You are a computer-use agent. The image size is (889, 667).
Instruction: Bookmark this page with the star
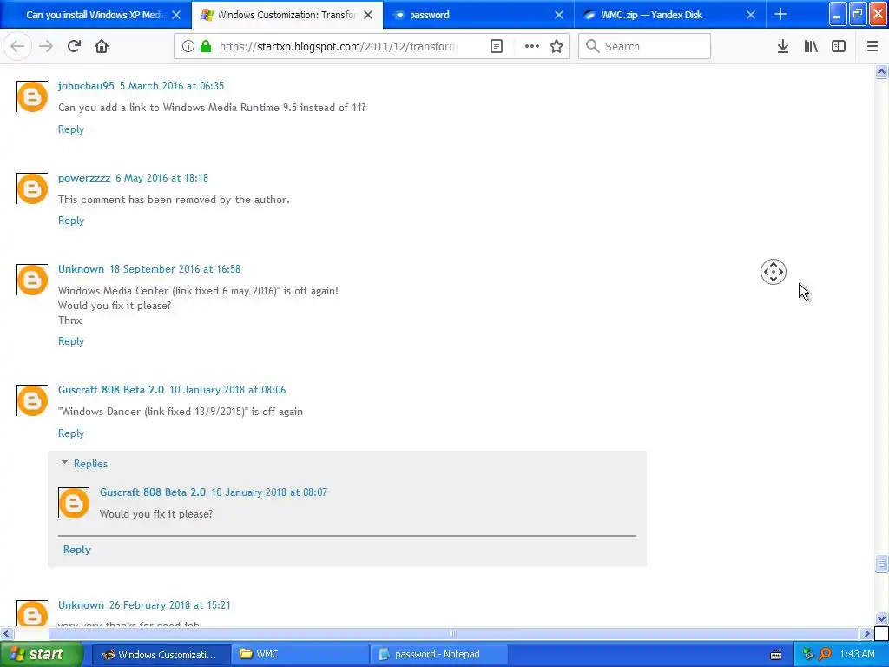tap(556, 46)
